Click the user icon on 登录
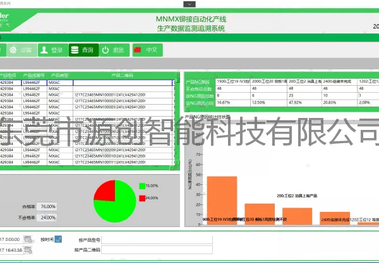 (44, 50)
